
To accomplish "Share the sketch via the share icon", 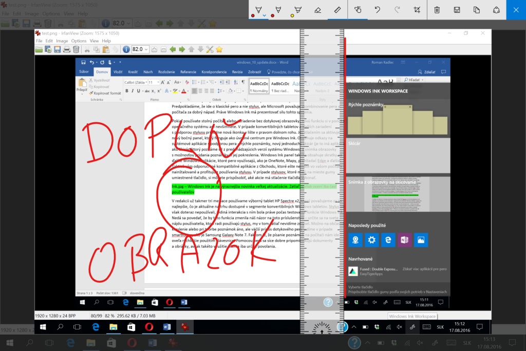I will [496, 9].
